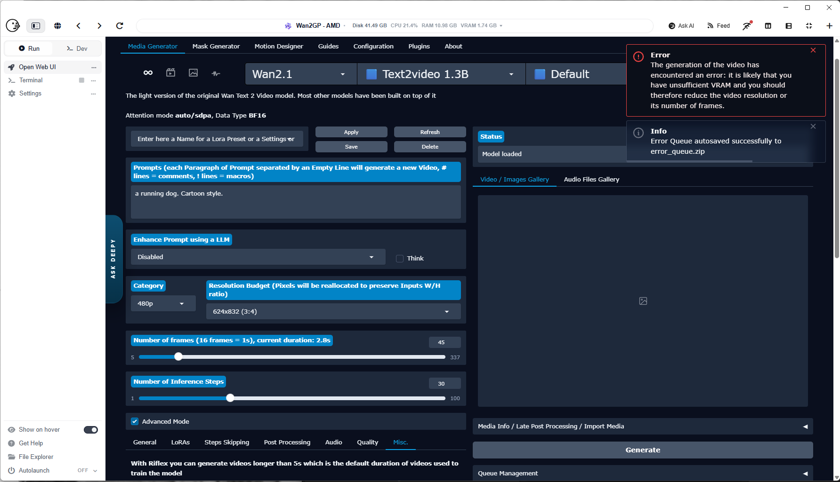Click the prompt text area

pos(296,202)
